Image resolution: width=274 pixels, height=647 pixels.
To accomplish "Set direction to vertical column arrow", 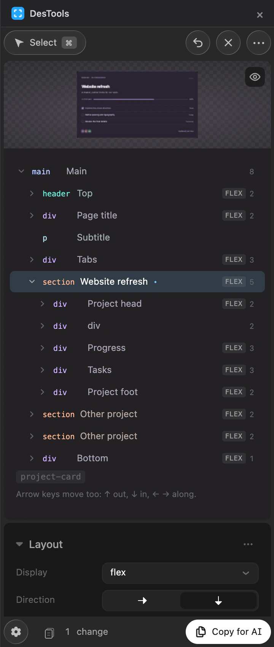I will [x=218, y=601].
